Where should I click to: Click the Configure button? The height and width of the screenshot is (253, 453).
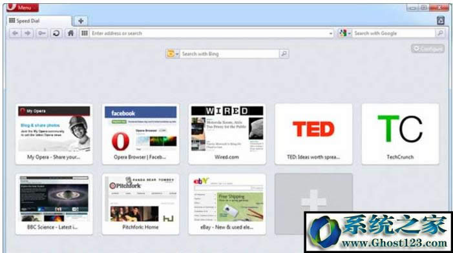[x=428, y=49]
